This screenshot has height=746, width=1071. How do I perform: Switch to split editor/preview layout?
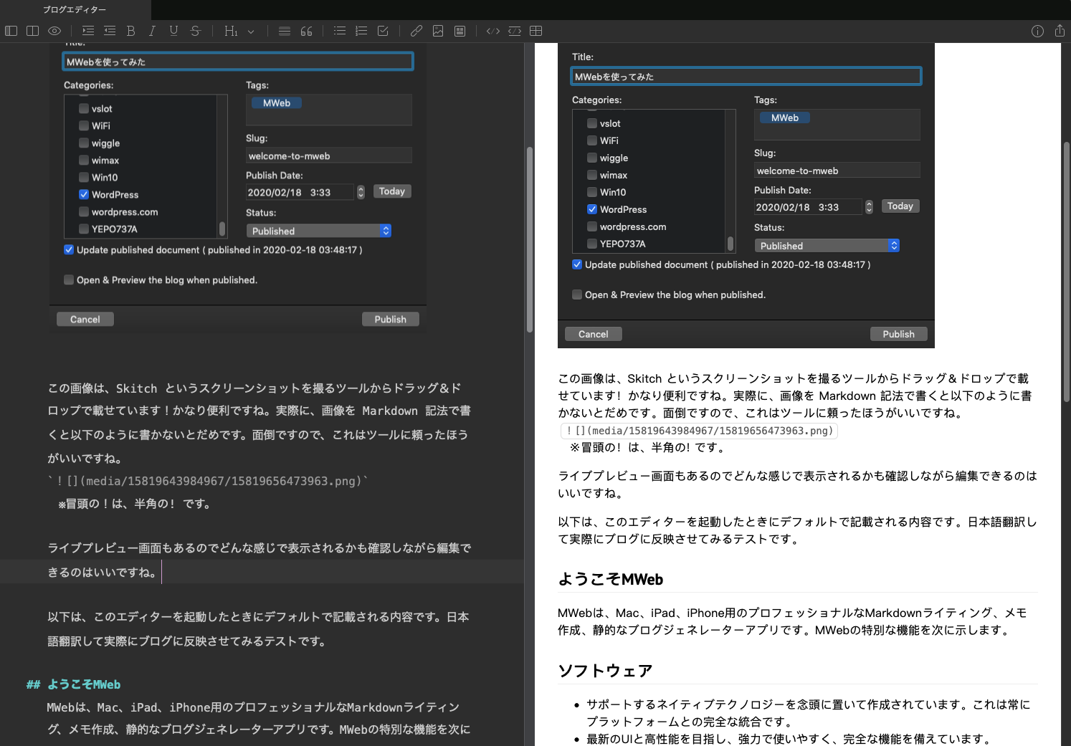(32, 31)
